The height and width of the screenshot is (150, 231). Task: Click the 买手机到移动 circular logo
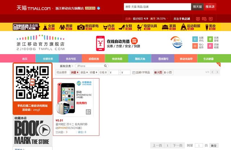(x=176, y=42)
